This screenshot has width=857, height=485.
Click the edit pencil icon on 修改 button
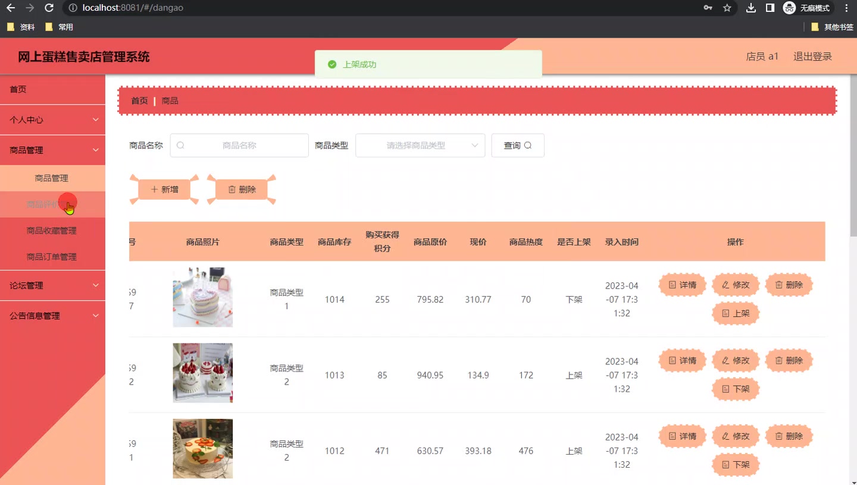click(725, 285)
